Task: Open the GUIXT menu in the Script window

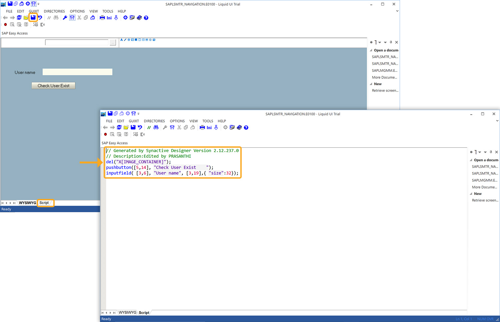Action: coord(134,121)
